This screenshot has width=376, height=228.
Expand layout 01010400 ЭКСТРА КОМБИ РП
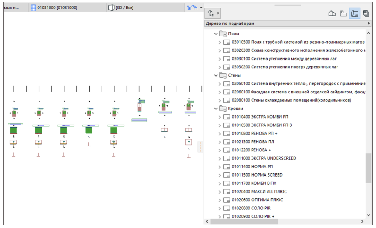click(x=220, y=117)
